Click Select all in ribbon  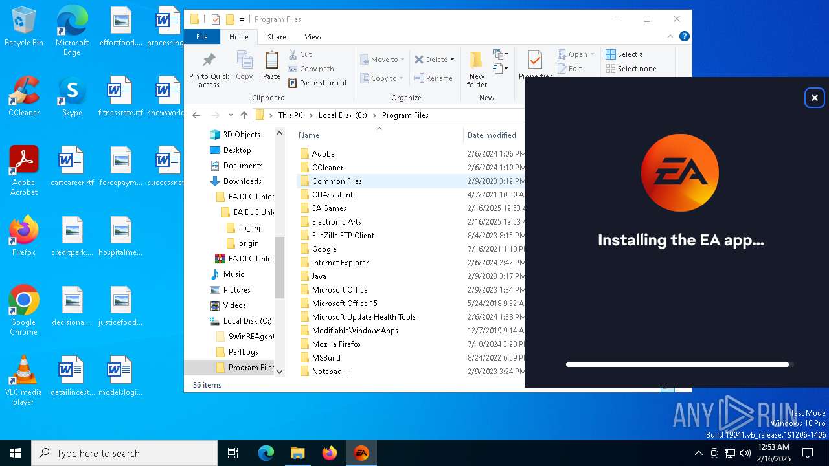point(626,54)
